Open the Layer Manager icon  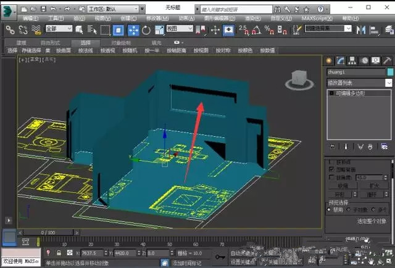tap(389, 30)
